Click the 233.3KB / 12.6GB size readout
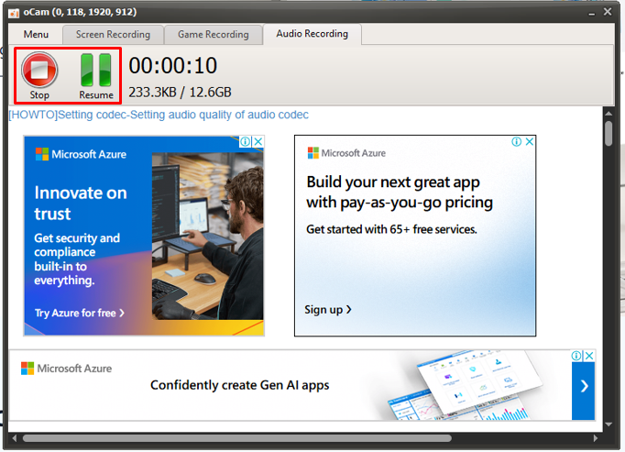This screenshot has width=625, height=452. tap(180, 93)
